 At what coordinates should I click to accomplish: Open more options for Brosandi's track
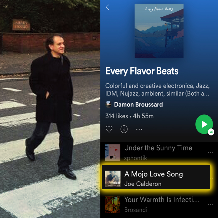[210, 204]
